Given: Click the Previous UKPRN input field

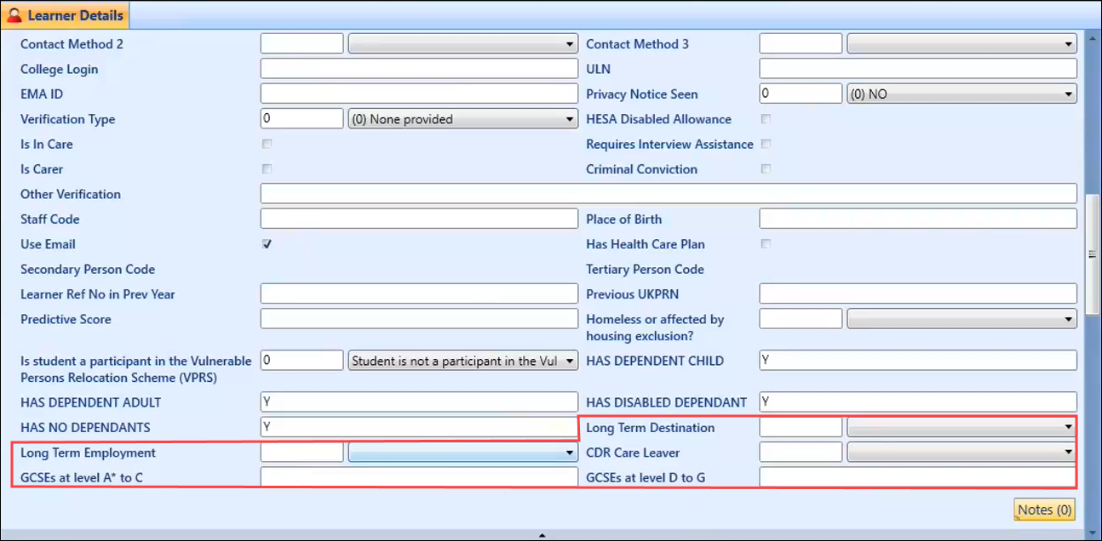Looking at the screenshot, I should tap(918, 293).
